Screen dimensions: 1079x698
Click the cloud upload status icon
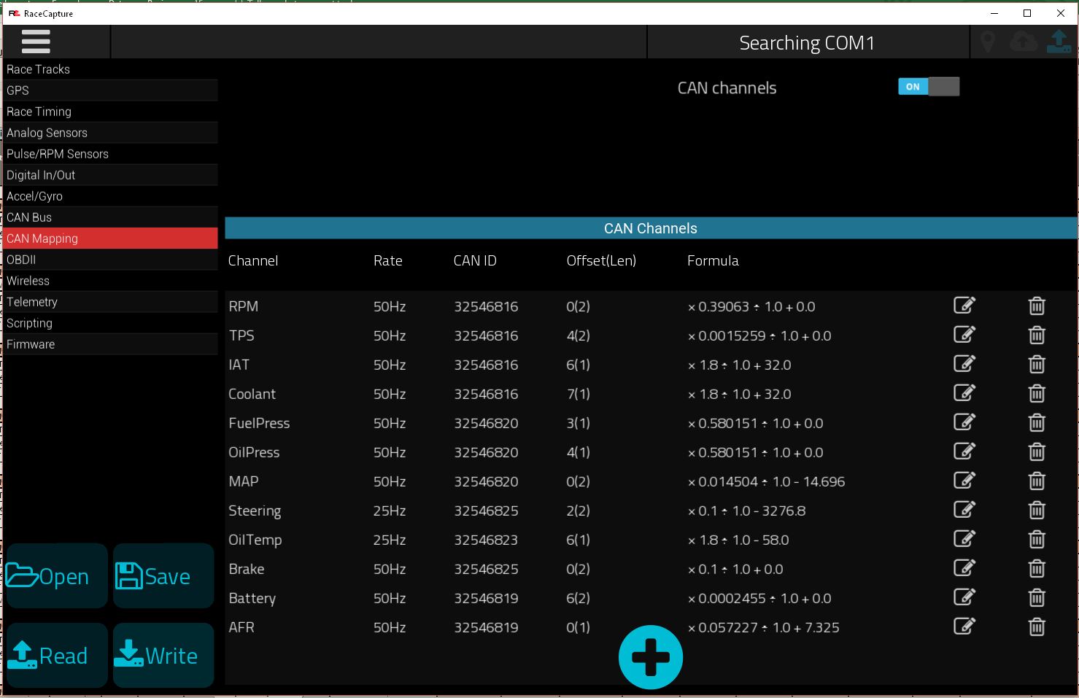coord(1024,42)
